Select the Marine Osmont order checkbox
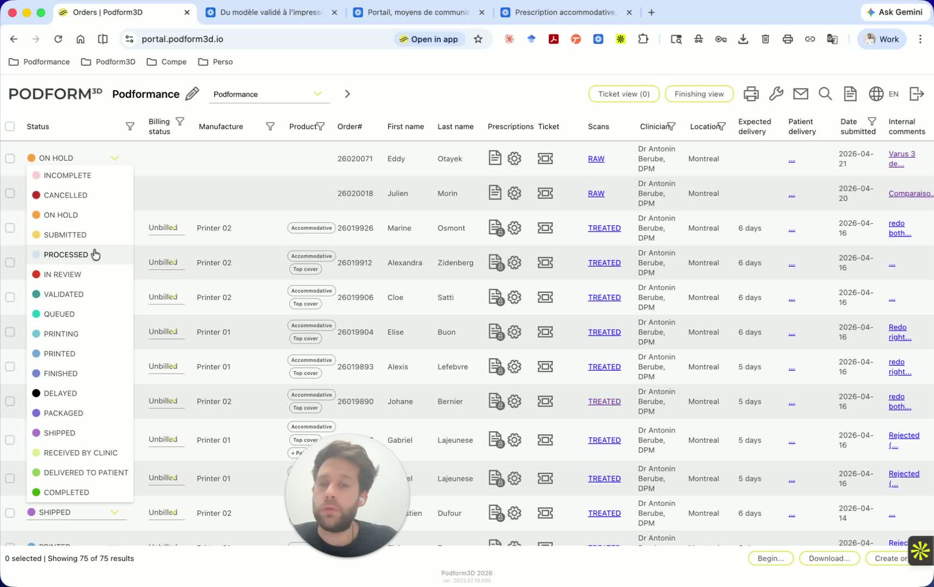The height and width of the screenshot is (587, 934). pos(10,228)
